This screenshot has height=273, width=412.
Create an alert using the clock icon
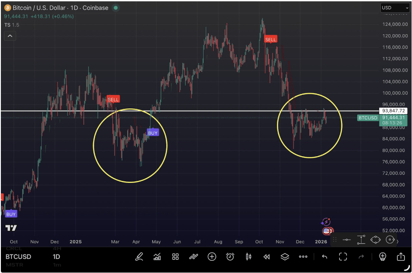pos(230,257)
